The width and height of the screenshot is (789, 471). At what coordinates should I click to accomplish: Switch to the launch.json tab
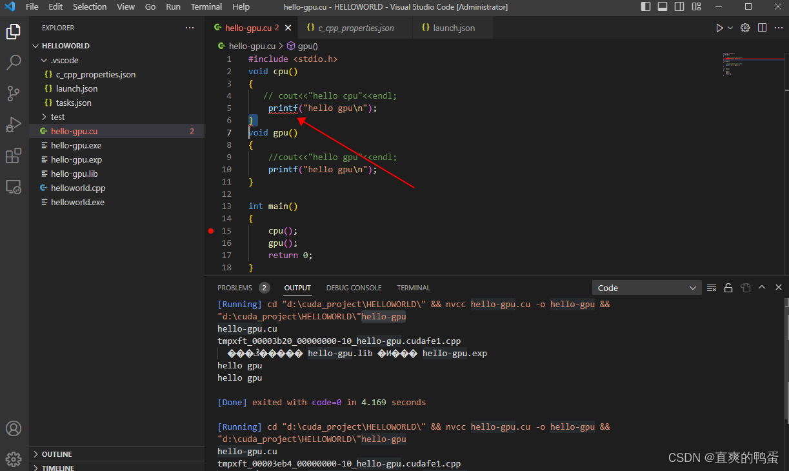point(452,28)
